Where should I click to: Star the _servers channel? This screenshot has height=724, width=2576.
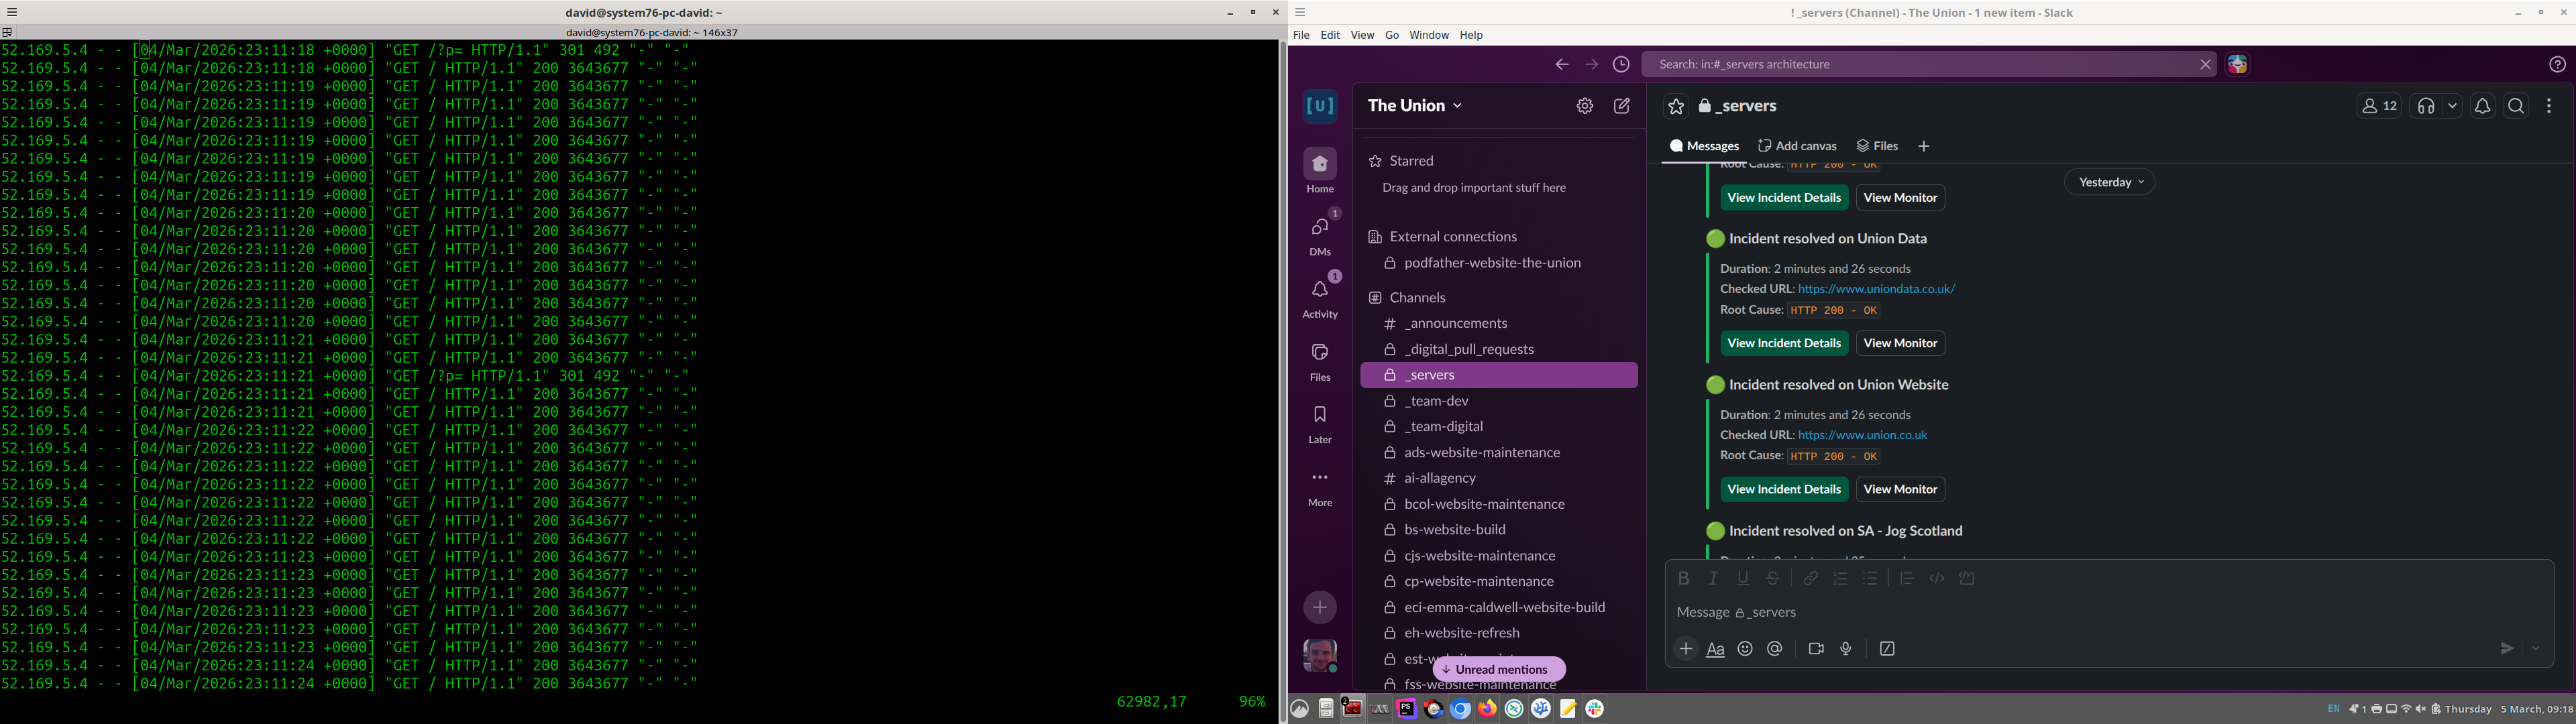click(x=1676, y=106)
